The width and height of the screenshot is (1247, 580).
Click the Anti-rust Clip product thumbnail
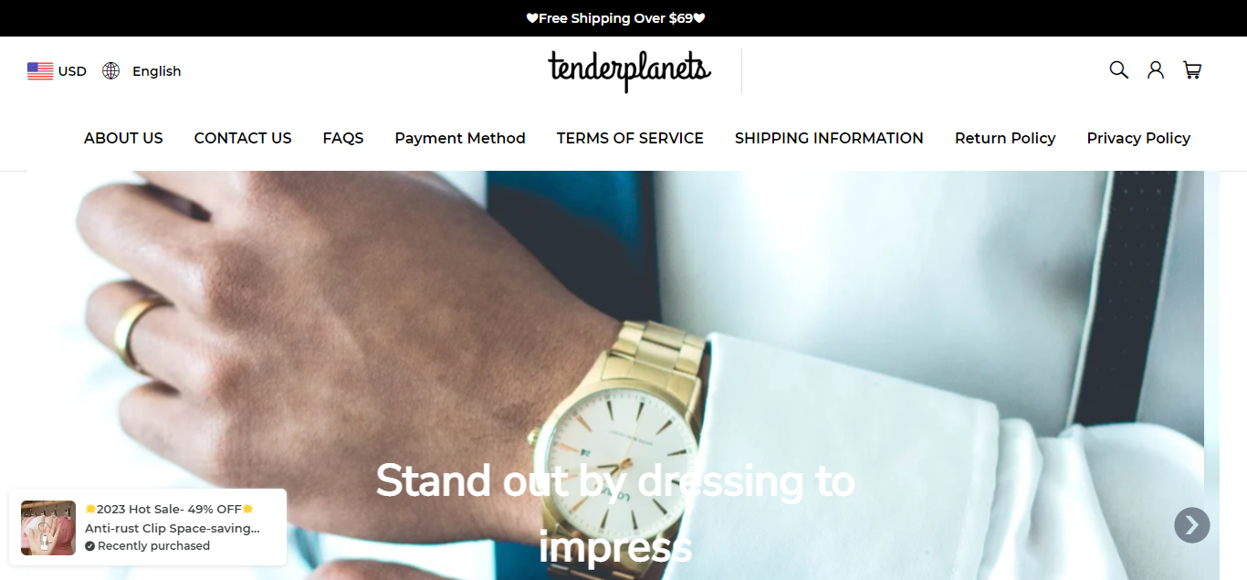[48, 528]
